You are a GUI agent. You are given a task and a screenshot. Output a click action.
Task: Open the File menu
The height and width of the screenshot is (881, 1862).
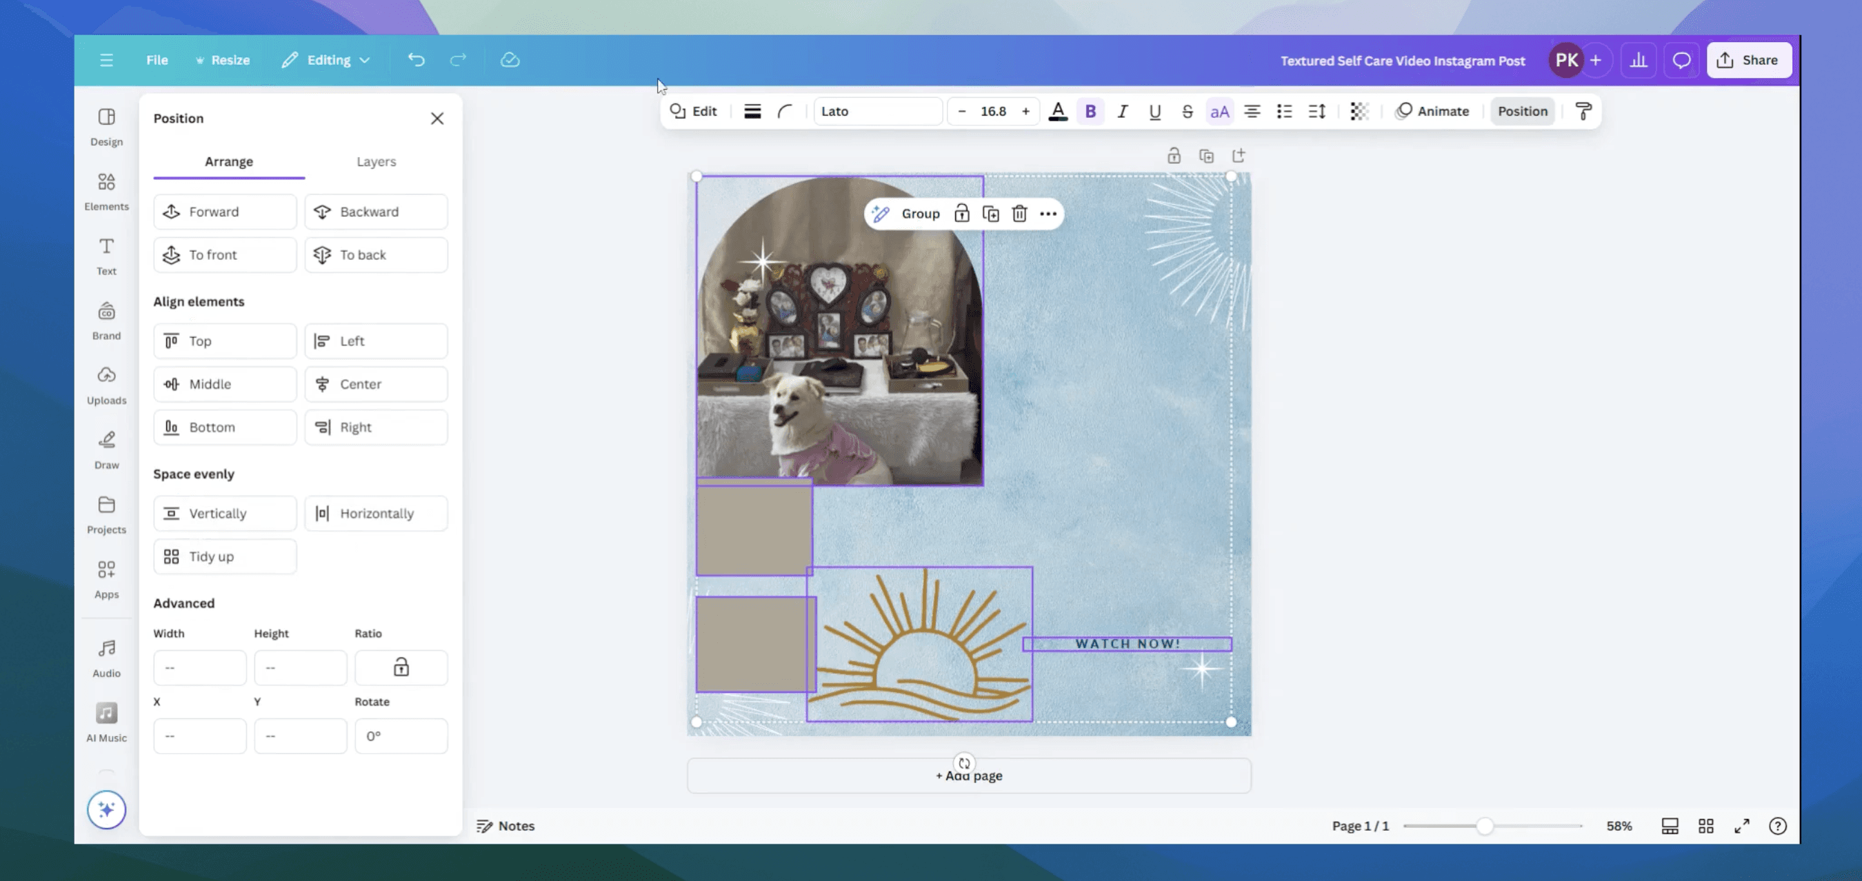pos(157,60)
